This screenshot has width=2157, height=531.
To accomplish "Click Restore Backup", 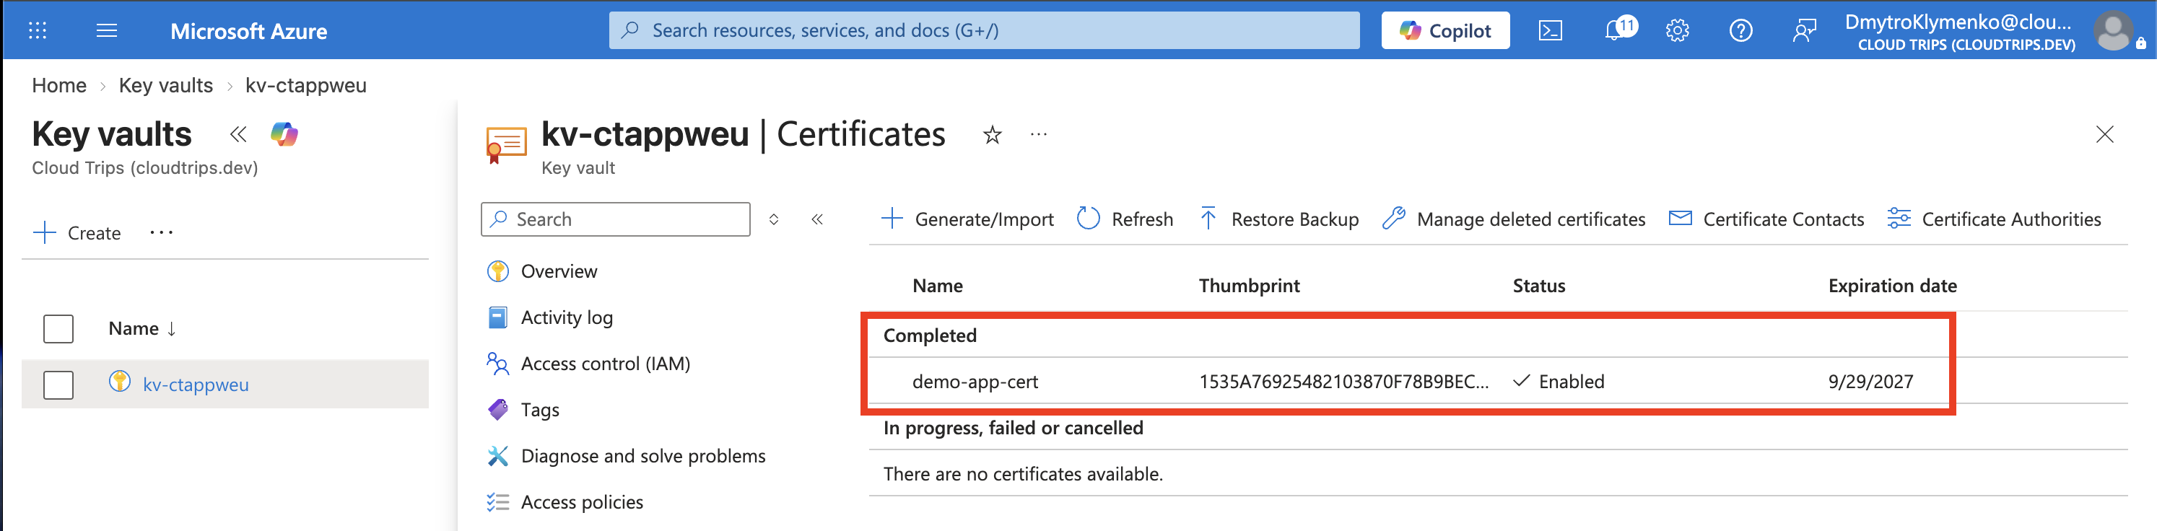I will coord(1278,219).
